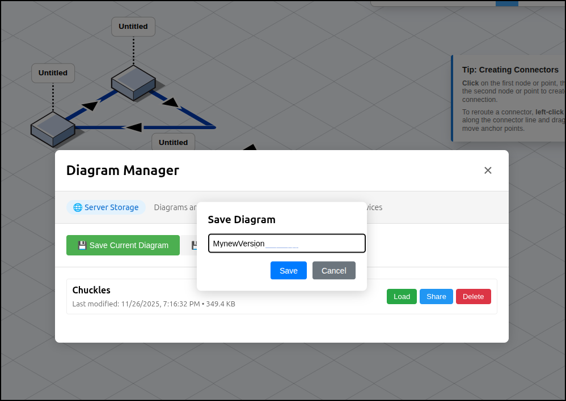Click the partially hidden floppy disk button behind dialog
Viewport: 566px width, 401px height.
(192, 245)
